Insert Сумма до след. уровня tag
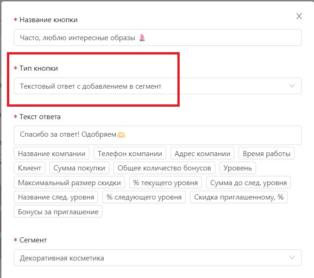This screenshot has height=278, width=314. 248,182
